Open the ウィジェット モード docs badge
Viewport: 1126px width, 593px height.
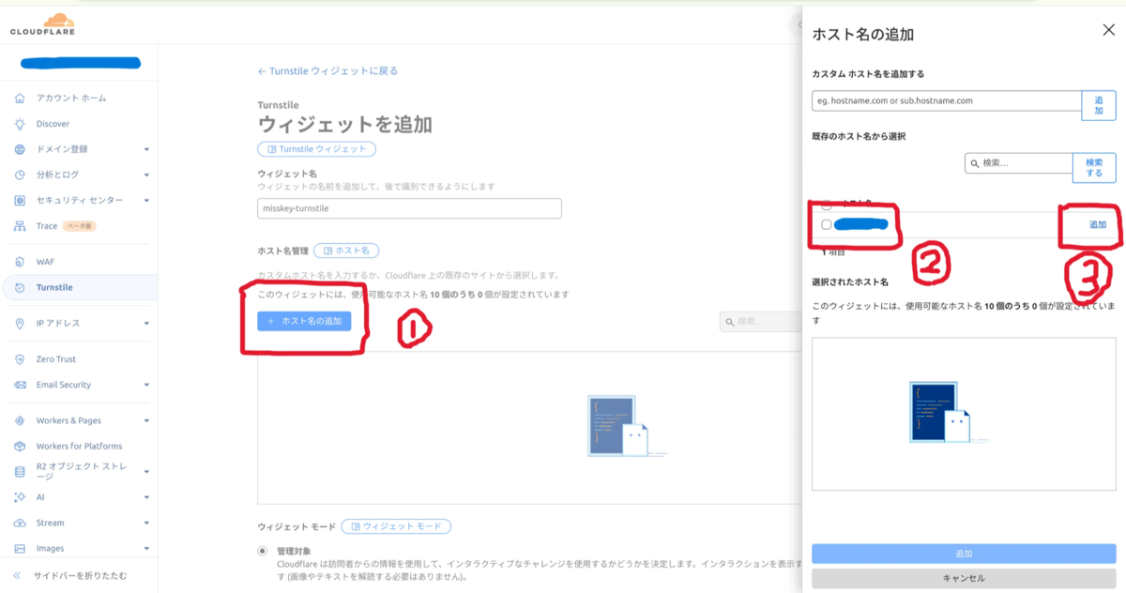(396, 526)
